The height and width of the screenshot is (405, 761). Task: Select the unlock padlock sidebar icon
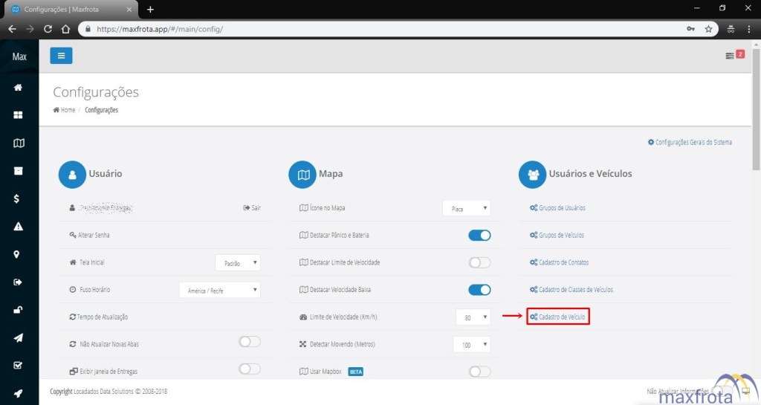(x=19, y=310)
